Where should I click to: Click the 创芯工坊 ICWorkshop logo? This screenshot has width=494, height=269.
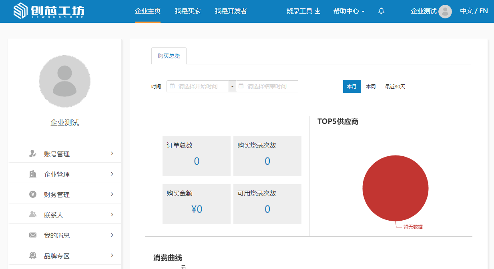tap(49, 11)
